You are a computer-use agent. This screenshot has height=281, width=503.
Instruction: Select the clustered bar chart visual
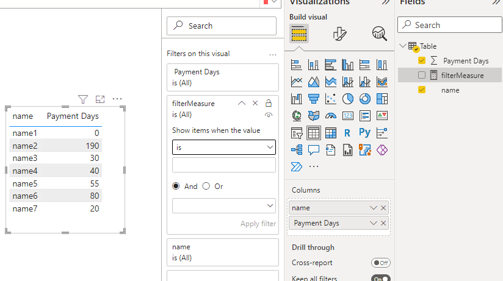click(x=330, y=65)
